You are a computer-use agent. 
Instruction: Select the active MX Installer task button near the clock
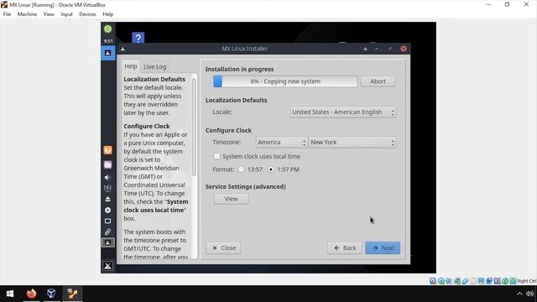[108, 53]
